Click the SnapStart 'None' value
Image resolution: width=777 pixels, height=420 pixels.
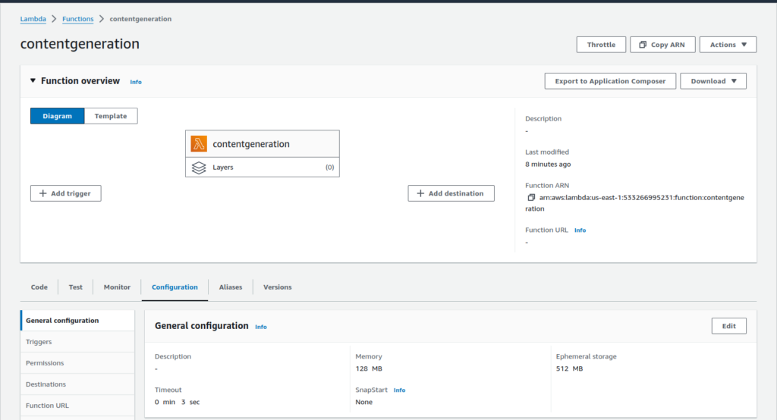363,402
